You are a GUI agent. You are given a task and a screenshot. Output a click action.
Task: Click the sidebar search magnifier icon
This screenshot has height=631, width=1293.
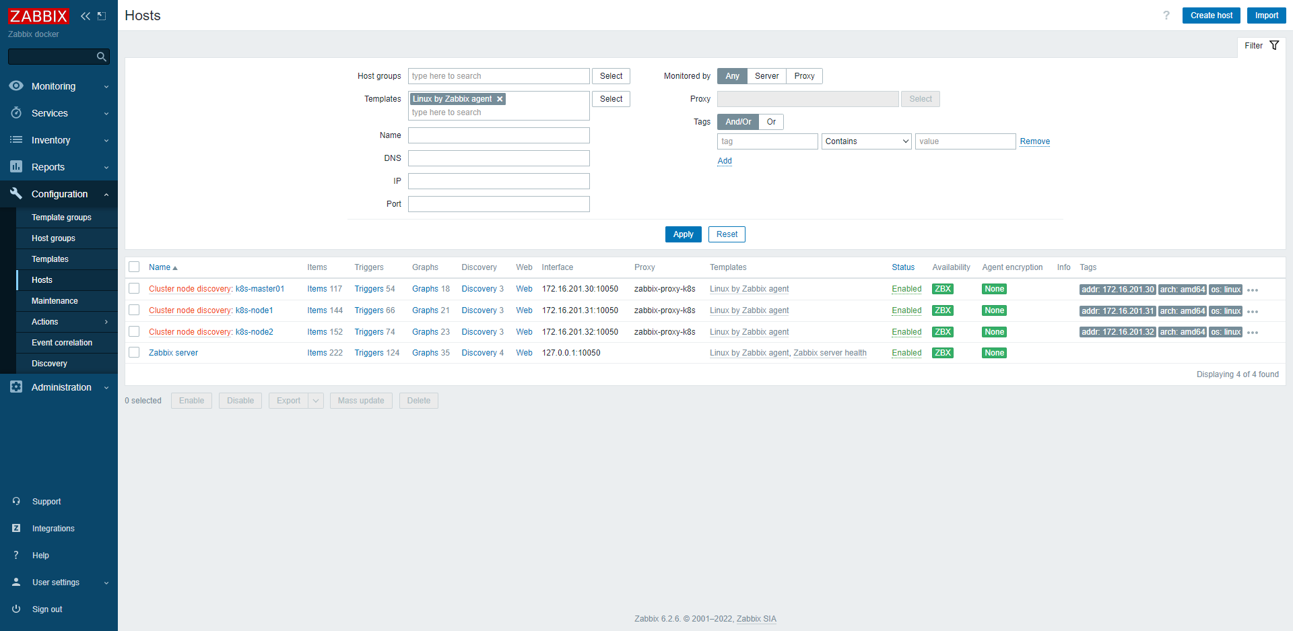coord(102,57)
